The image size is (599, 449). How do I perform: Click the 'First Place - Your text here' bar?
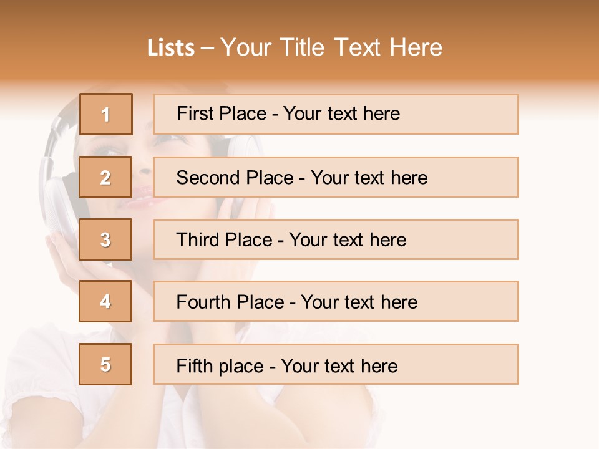(336, 114)
